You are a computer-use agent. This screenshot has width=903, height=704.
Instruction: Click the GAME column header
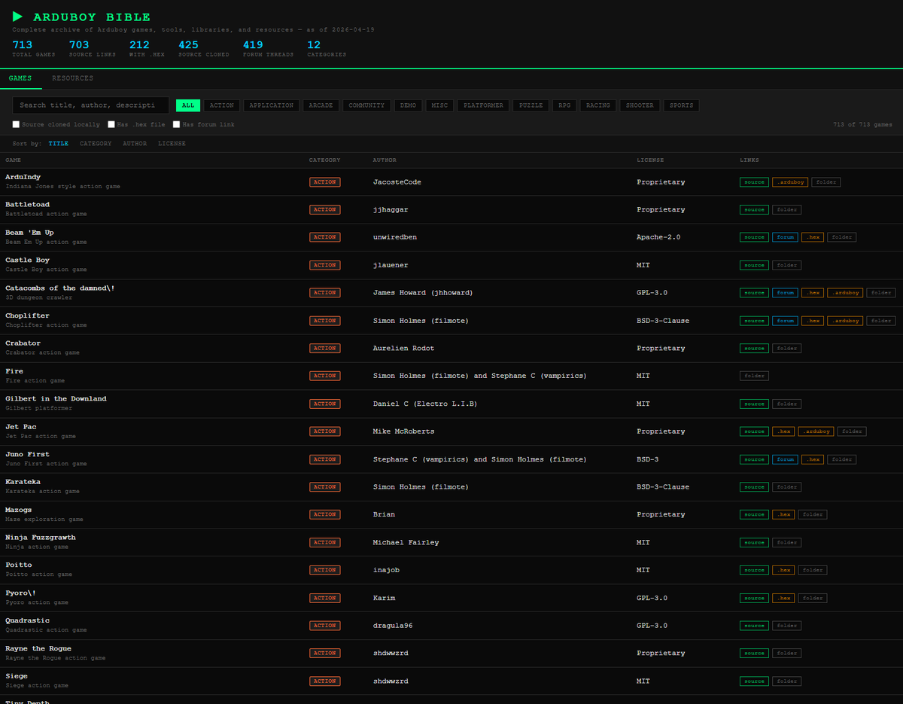tap(13, 160)
